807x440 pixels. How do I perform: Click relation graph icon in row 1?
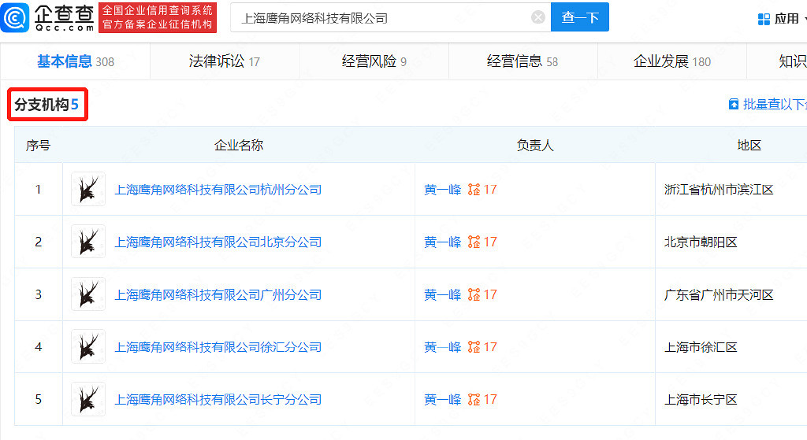474,190
